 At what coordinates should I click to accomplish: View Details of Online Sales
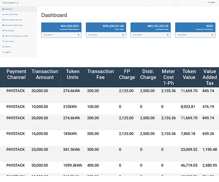coord(92,35)
